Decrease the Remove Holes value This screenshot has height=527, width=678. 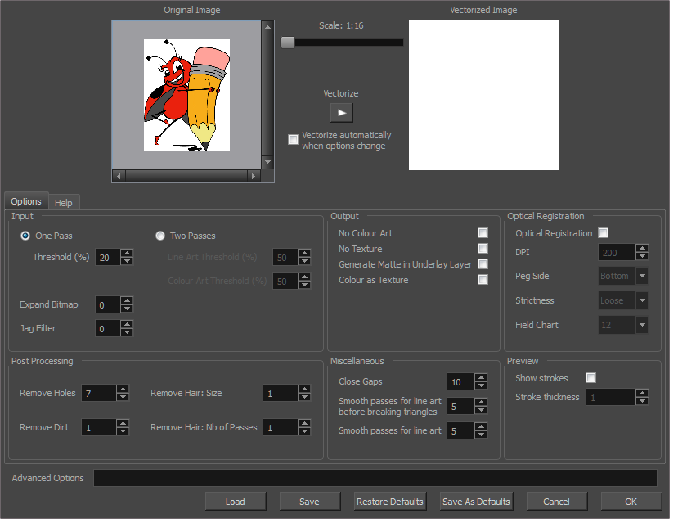click(123, 398)
